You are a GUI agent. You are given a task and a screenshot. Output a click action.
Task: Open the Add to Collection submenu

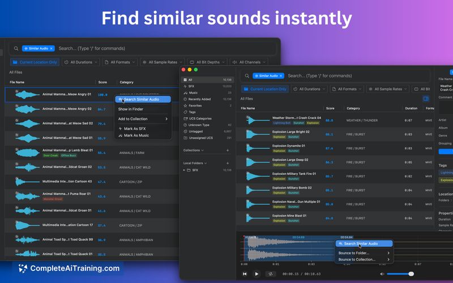tap(143, 119)
